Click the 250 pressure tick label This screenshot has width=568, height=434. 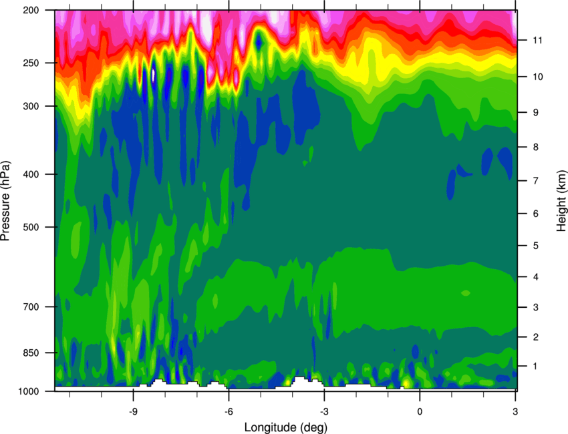[31, 63]
